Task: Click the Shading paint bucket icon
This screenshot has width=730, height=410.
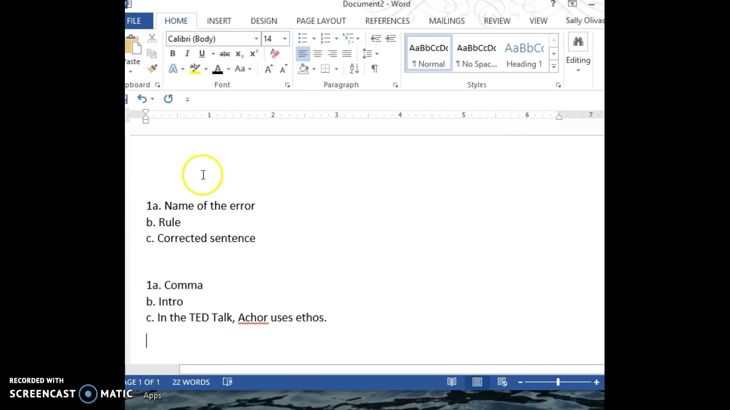Action: pyautogui.click(x=303, y=69)
